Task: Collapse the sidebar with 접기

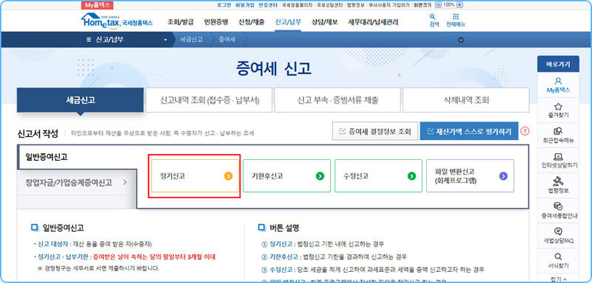Action: point(558,279)
